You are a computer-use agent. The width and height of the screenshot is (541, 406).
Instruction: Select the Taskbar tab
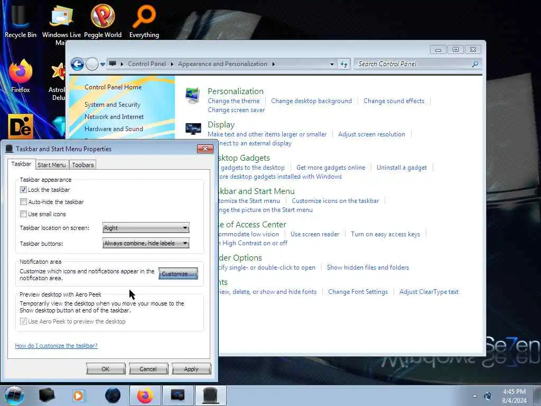(x=21, y=164)
